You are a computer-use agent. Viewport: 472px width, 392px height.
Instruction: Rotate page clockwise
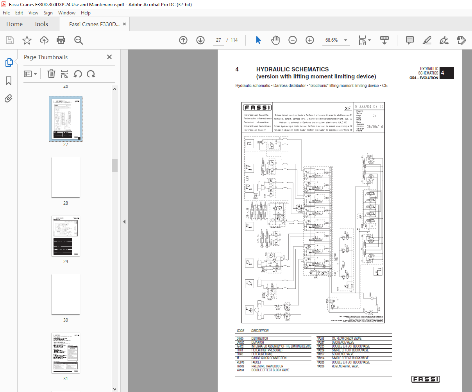pyautogui.click(x=91, y=74)
